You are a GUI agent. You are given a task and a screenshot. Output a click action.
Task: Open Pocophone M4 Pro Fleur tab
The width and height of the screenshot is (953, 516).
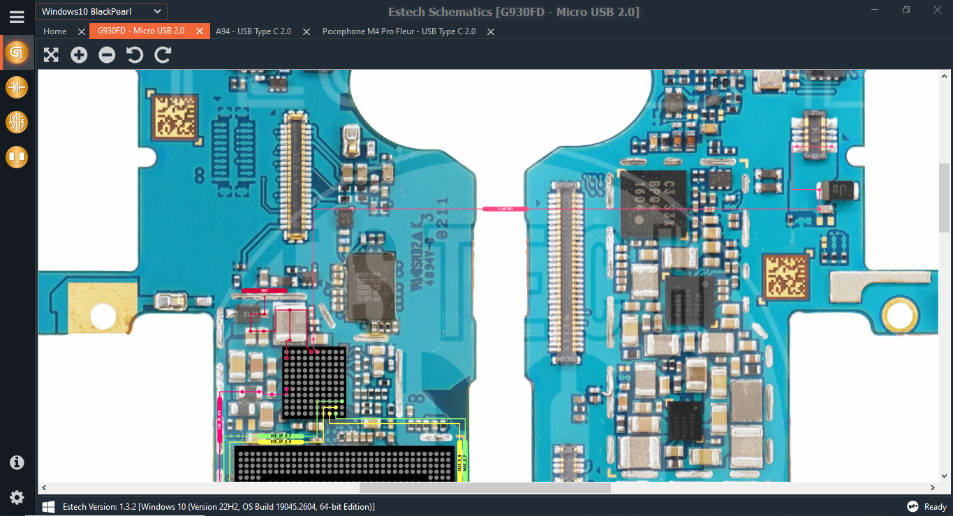tap(399, 31)
